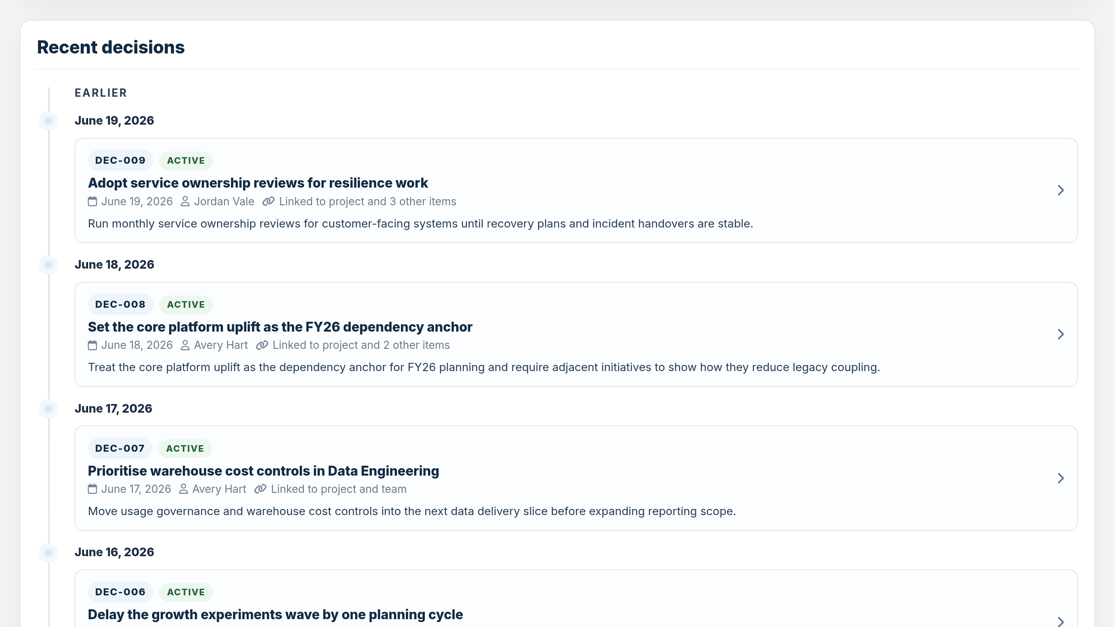Click link icon beside 'Linked to project and team'
Viewport: 1115px width, 627px height.
(x=260, y=489)
